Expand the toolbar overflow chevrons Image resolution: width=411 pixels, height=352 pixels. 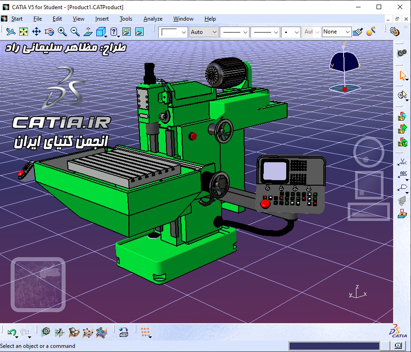[x=406, y=27]
